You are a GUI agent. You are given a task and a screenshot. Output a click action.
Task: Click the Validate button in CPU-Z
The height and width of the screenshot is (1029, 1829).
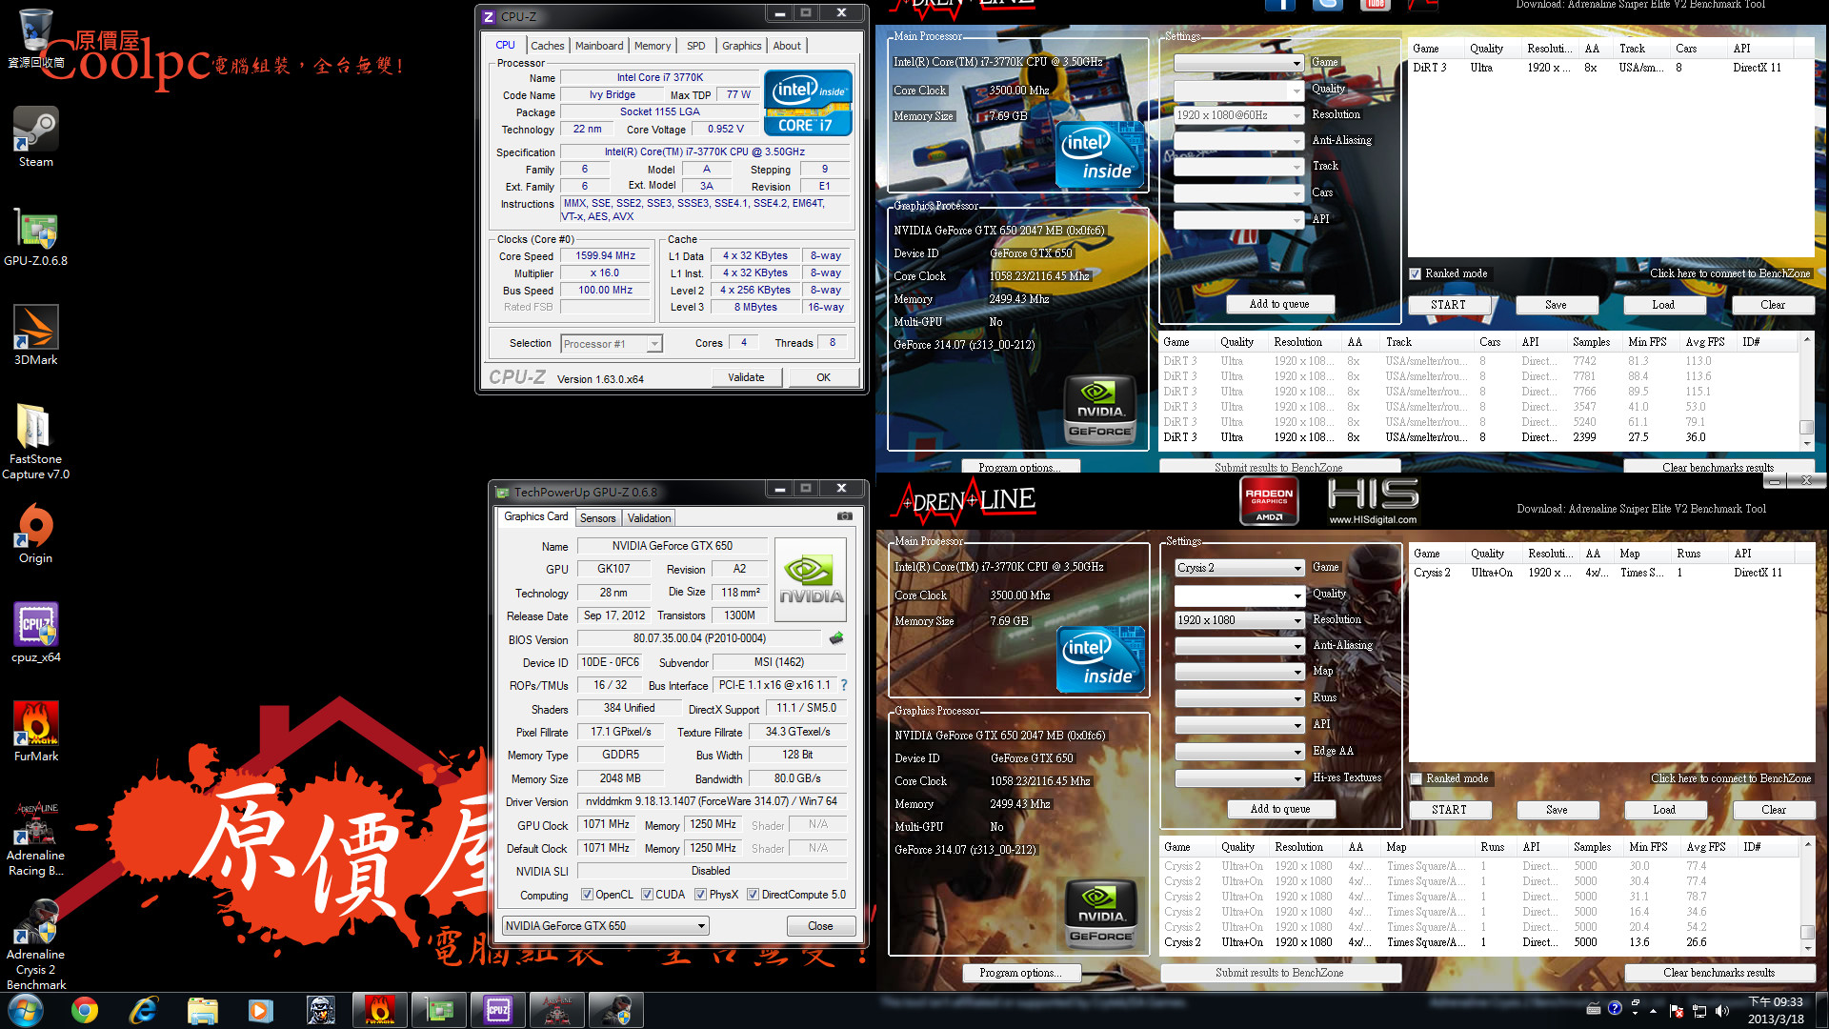[747, 377]
